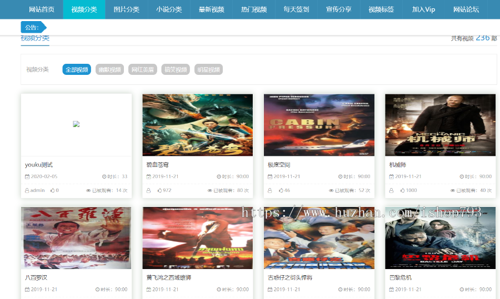
Task: Click the eye views icon on 极度空间 card
Action: pyautogui.click(x=331, y=190)
